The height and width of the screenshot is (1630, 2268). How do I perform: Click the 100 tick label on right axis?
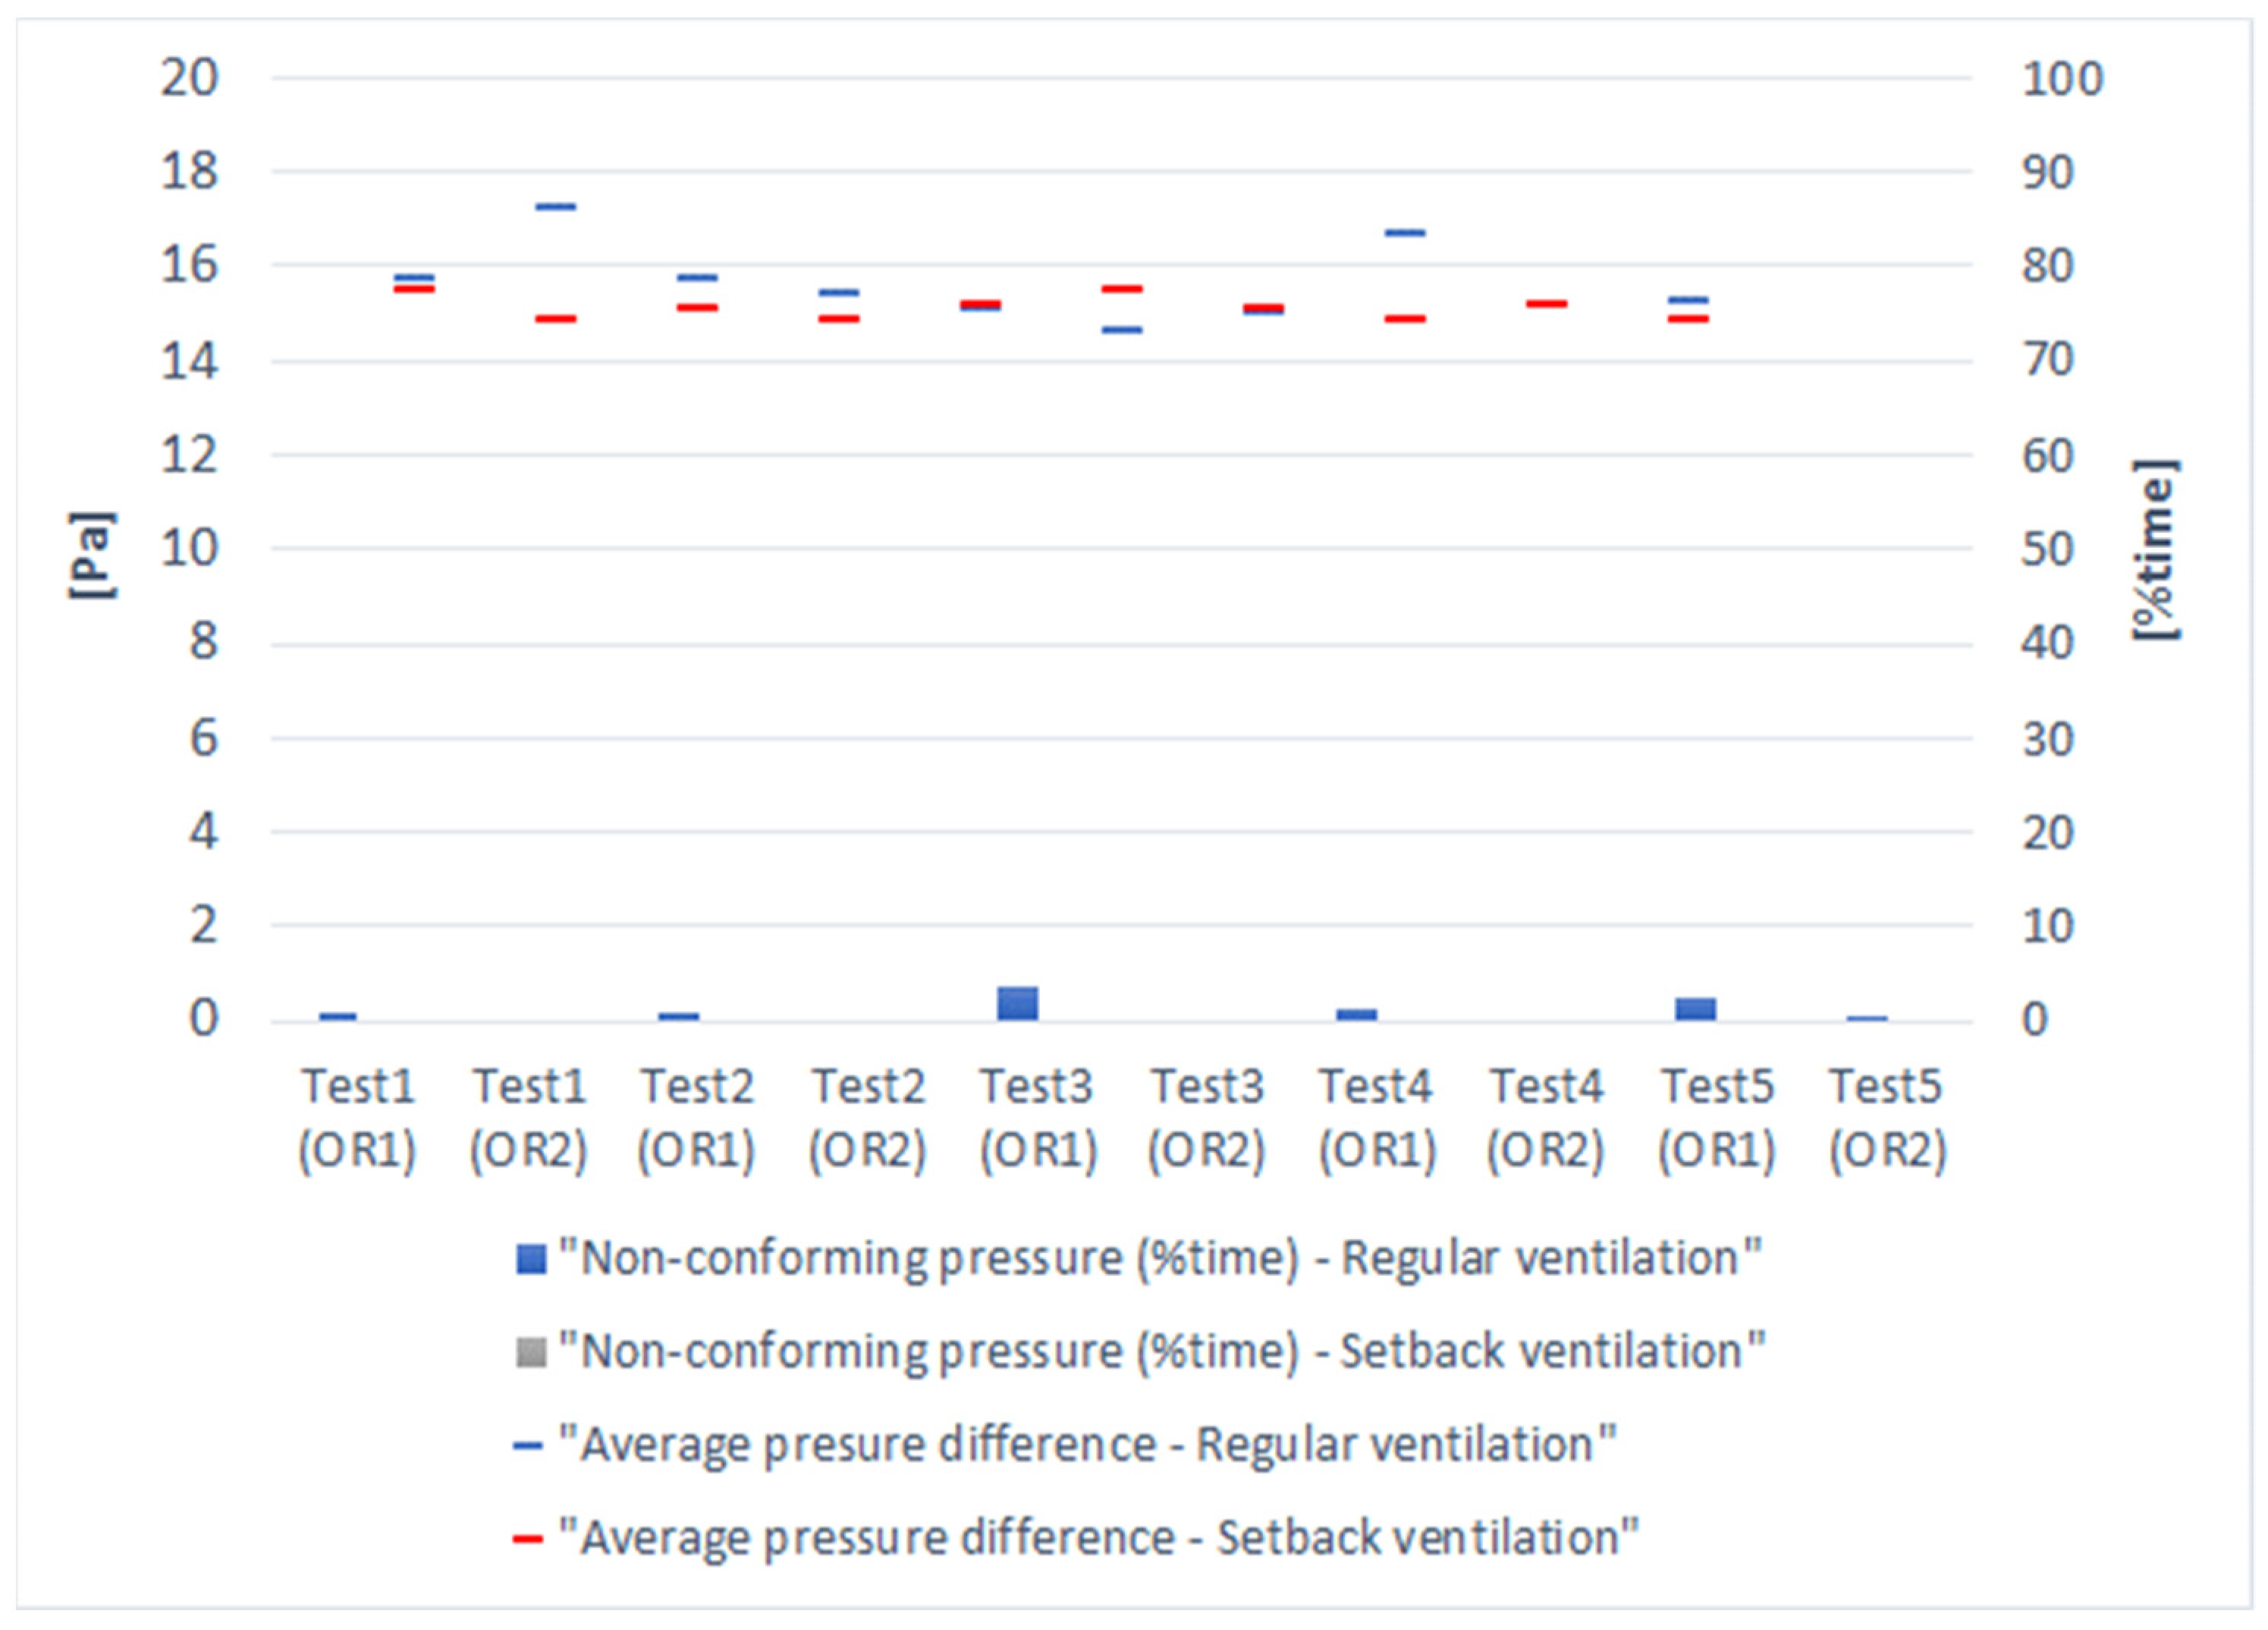(2062, 79)
